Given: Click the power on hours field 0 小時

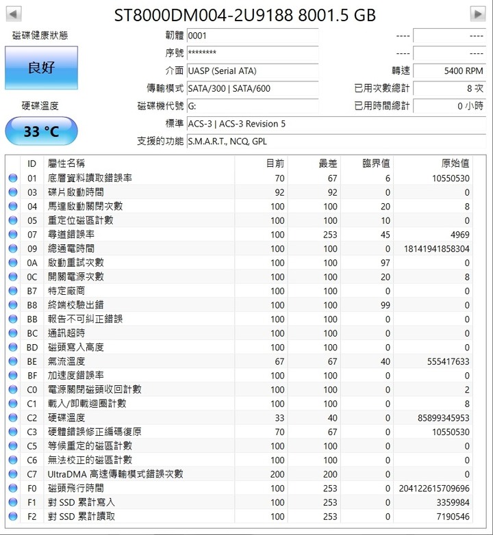Looking at the screenshot, I should coord(449,107).
